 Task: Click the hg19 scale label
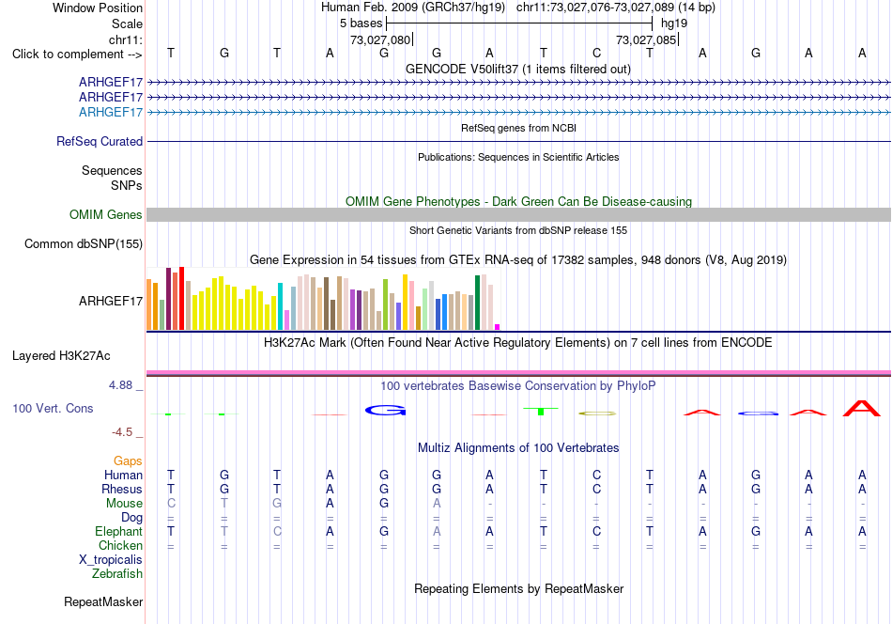pos(674,23)
